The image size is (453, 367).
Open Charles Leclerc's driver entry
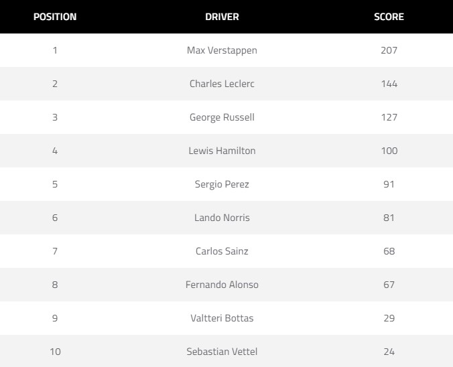222,84
